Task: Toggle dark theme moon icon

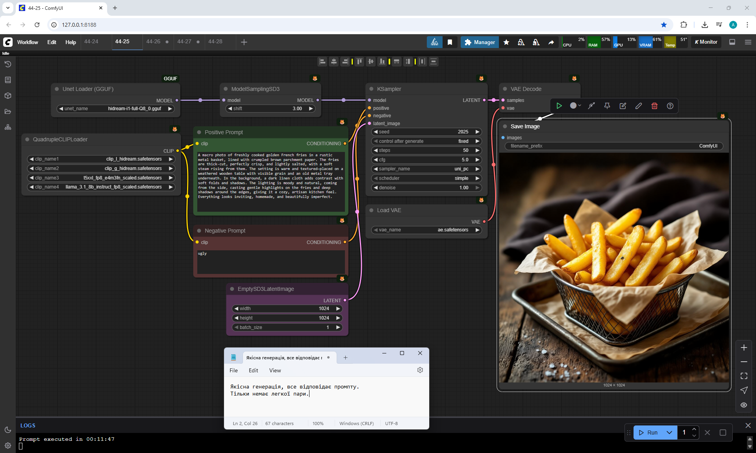Action: 8,430
